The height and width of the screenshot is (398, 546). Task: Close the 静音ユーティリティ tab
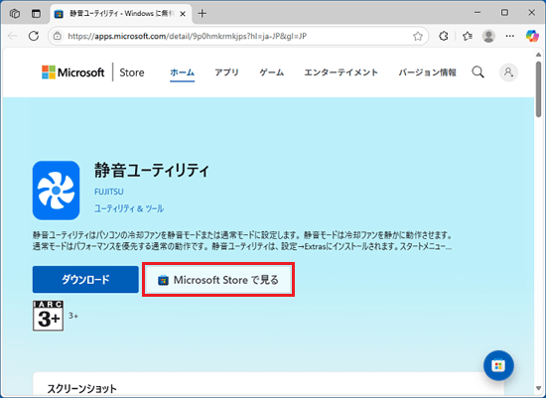tap(183, 14)
